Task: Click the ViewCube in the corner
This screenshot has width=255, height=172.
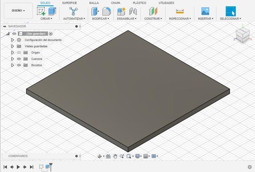Action: (242, 35)
